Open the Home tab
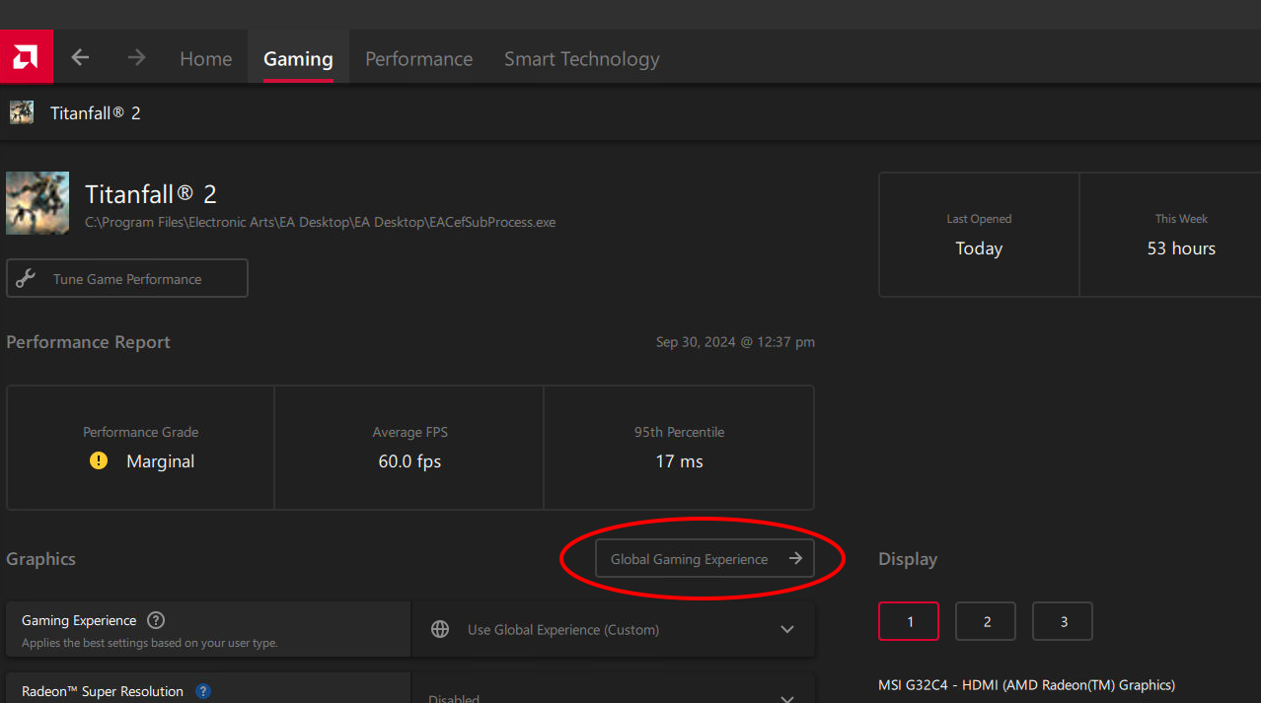This screenshot has width=1261, height=703. pos(206,58)
